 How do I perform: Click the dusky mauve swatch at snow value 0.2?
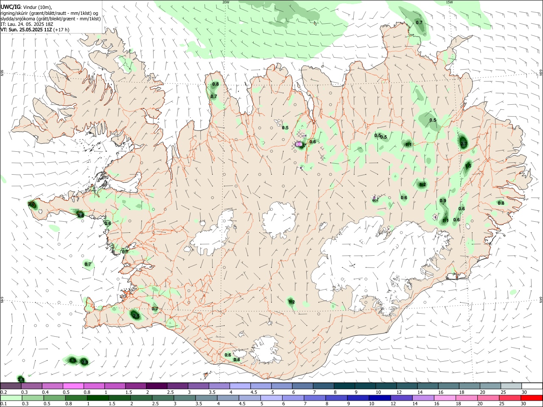pyautogui.click(x=11, y=386)
